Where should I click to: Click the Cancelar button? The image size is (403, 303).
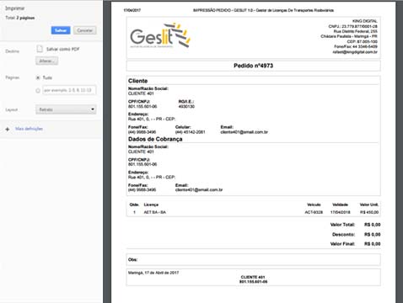click(85, 30)
